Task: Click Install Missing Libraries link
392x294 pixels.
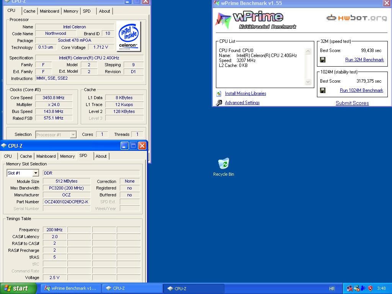Action: (245, 93)
